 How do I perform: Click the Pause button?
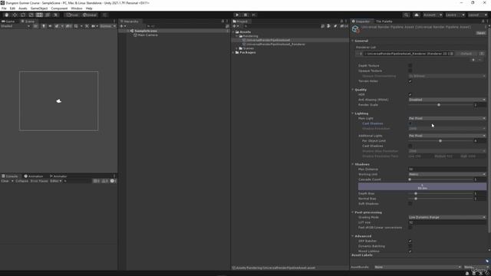pyautogui.click(x=245, y=15)
